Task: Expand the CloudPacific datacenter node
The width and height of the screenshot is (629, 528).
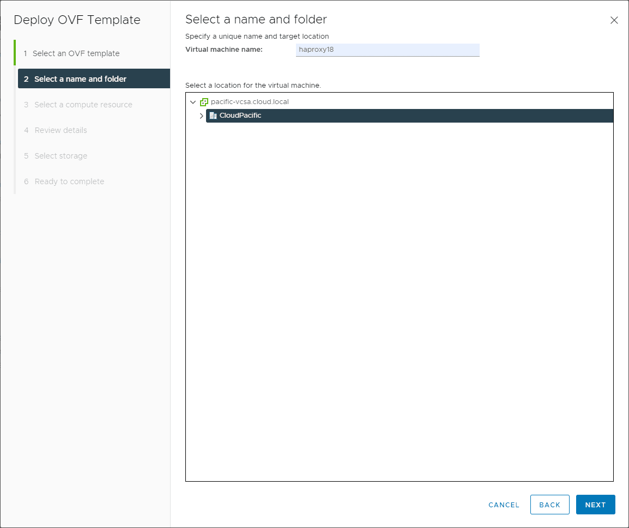Action: pos(201,116)
